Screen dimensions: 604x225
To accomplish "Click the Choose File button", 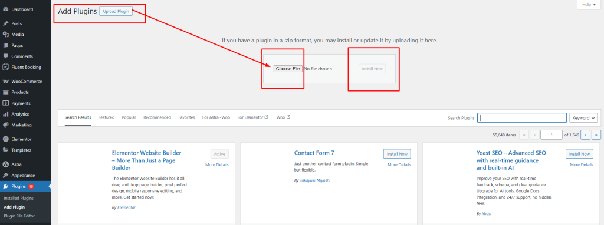I will (288, 69).
